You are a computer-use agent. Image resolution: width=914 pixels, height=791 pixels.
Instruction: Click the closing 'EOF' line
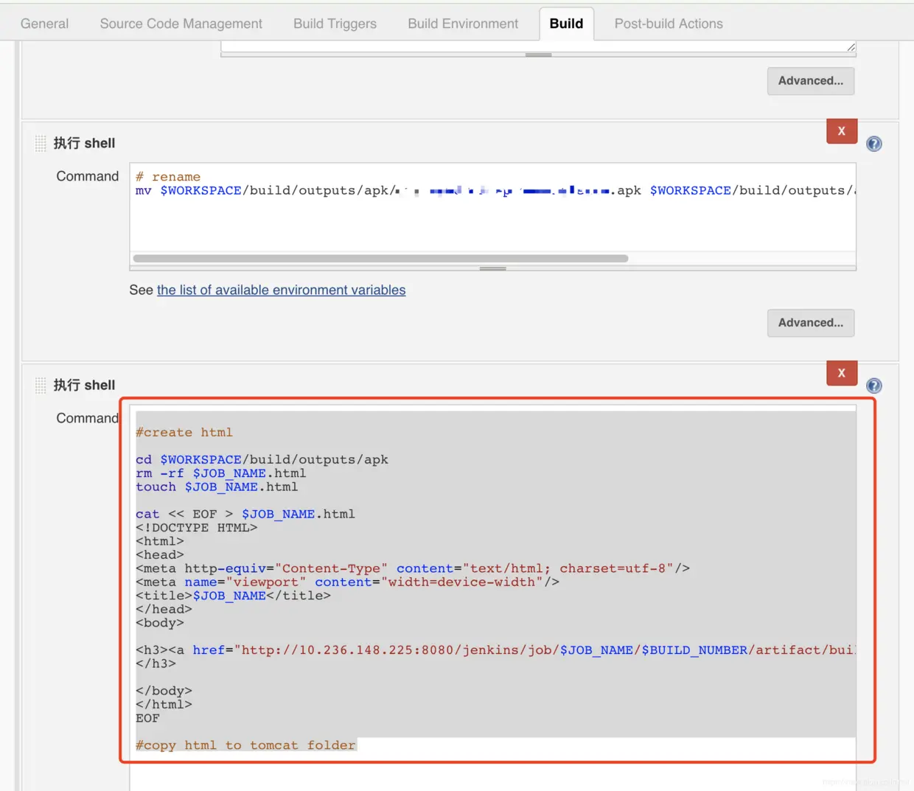point(147,718)
